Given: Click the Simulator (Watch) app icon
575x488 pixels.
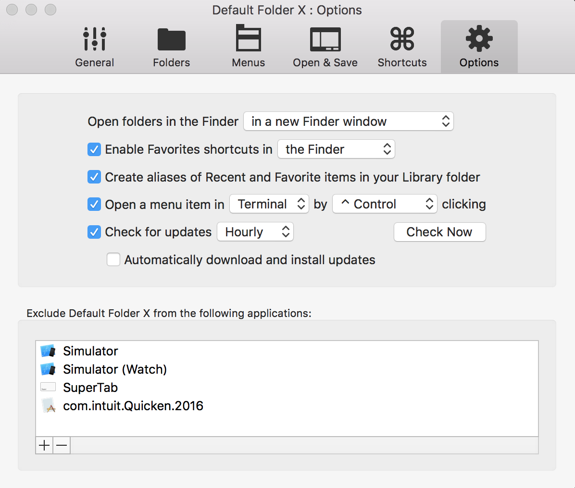Looking at the screenshot, I should tap(48, 369).
